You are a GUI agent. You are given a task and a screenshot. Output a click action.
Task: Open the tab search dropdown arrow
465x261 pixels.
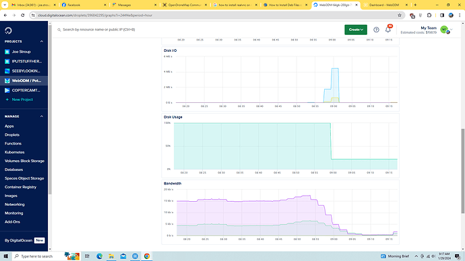point(5,5)
